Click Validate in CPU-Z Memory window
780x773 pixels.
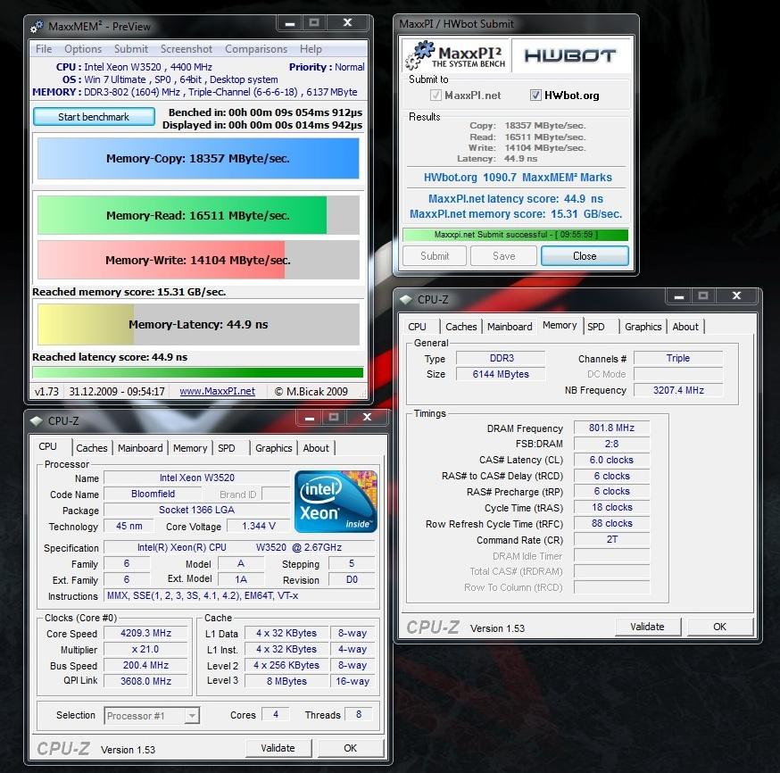coord(647,627)
